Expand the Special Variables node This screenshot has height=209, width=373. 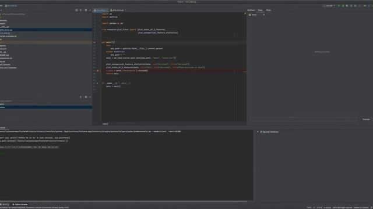click(258, 132)
